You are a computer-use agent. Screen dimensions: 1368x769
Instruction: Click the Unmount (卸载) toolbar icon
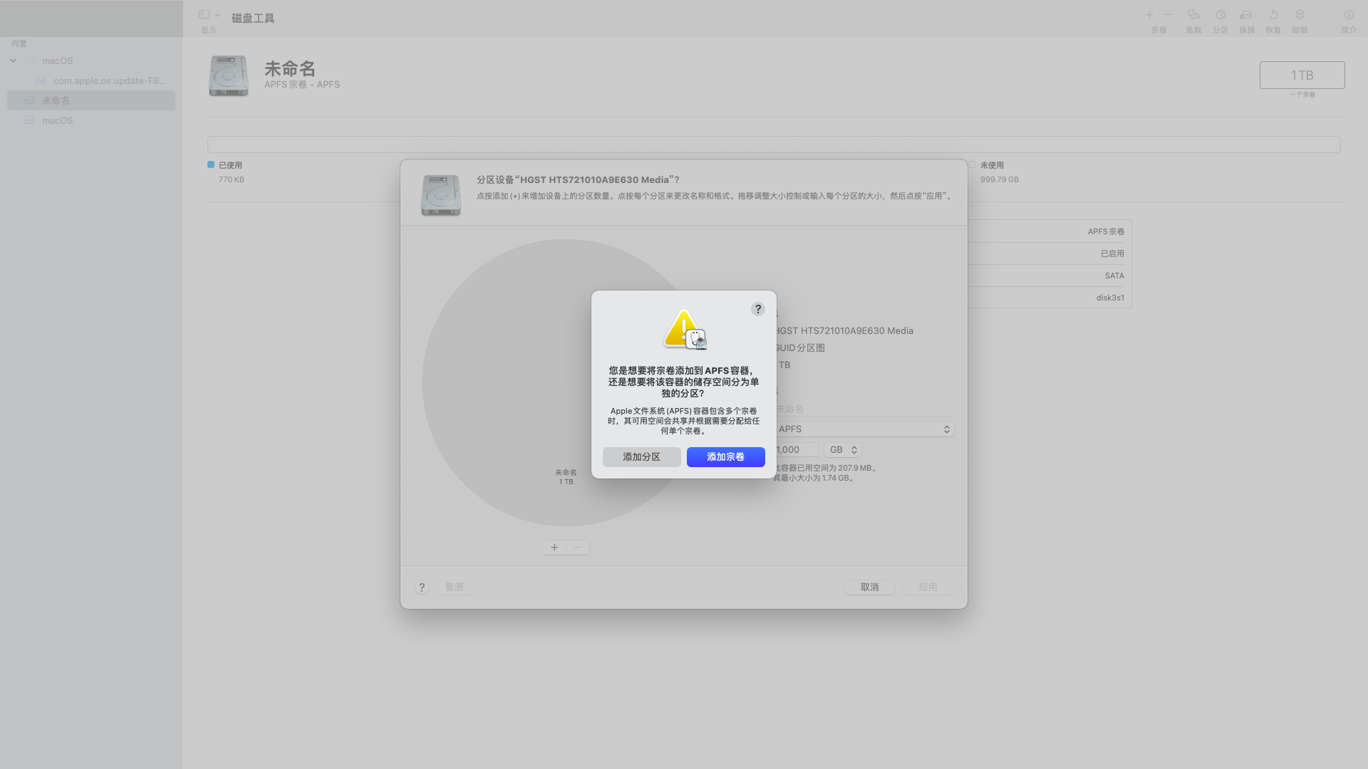point(1300,15)
